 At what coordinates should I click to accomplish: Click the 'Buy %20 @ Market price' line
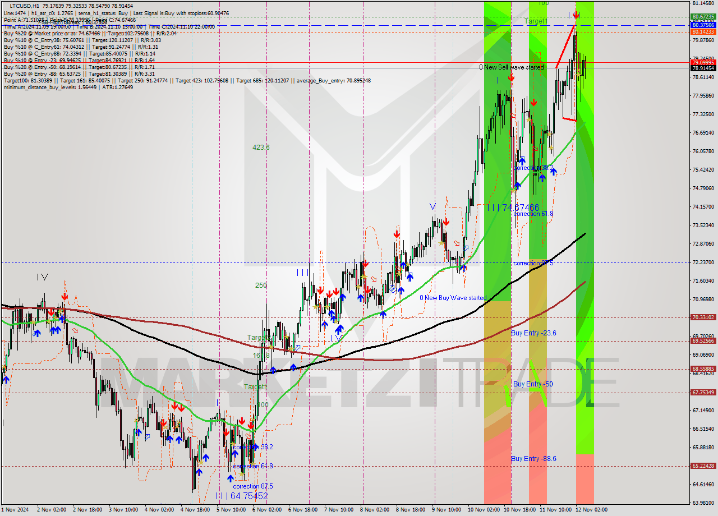(x=90, y=33)
